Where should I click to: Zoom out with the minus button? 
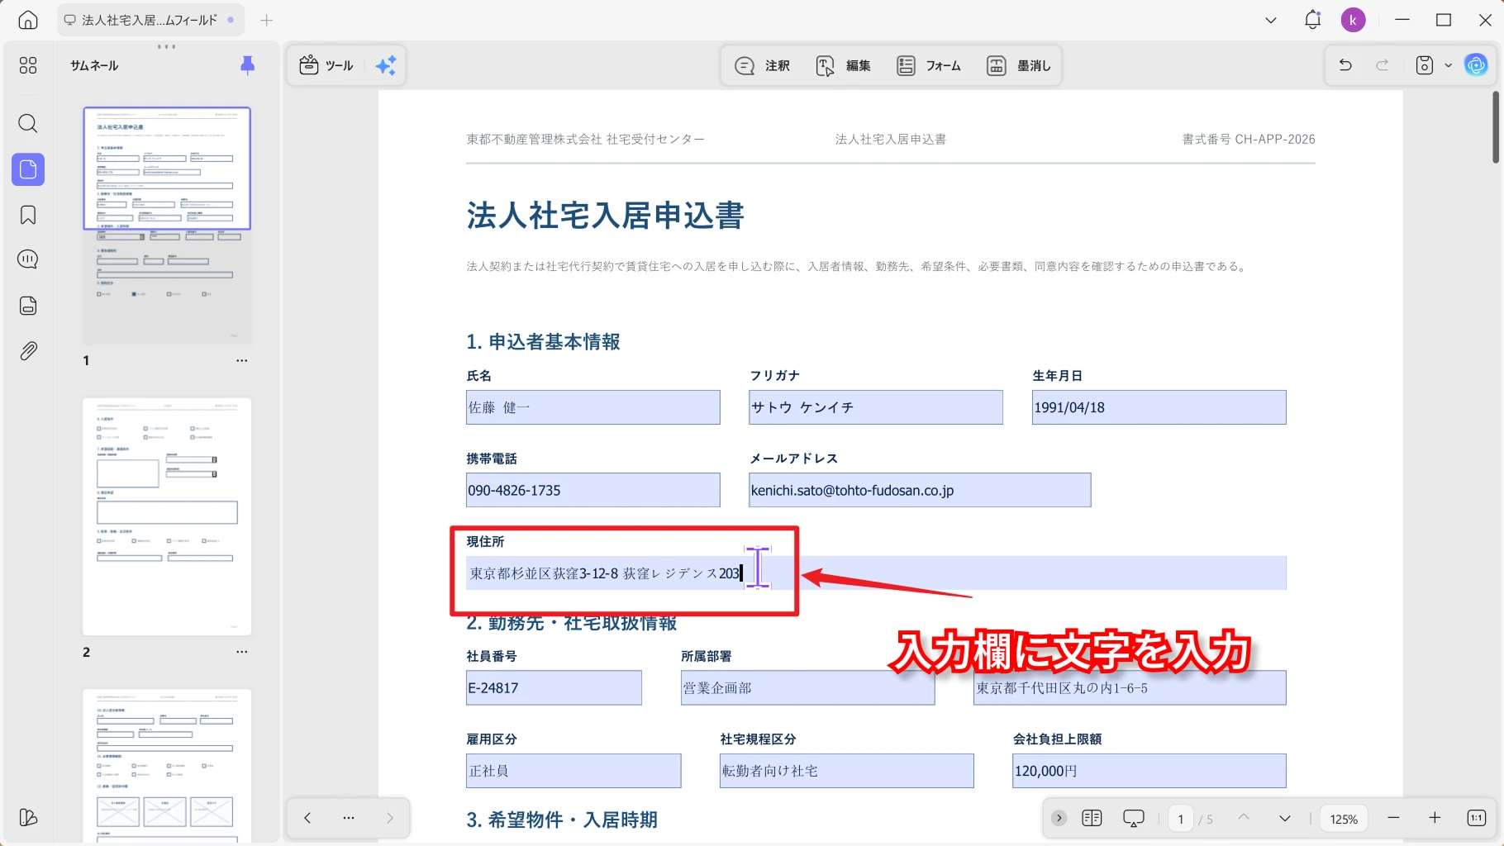[x=1393, y=818]
